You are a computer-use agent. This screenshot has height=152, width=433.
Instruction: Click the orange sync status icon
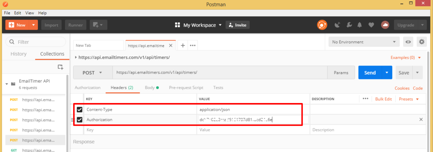pyautogui.click(x=322, y=25)
